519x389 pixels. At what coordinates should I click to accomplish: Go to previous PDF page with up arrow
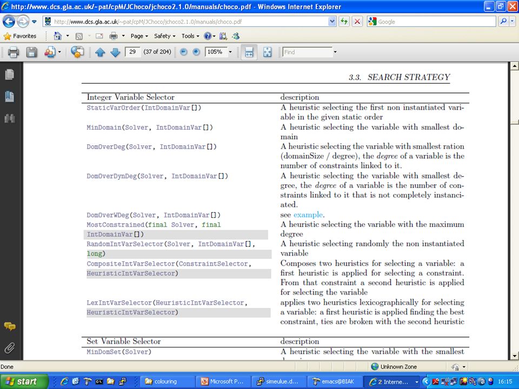pos(100,52)
